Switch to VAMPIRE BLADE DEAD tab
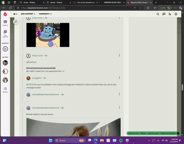The image size is (184, 144). click(x=113, y=3)
